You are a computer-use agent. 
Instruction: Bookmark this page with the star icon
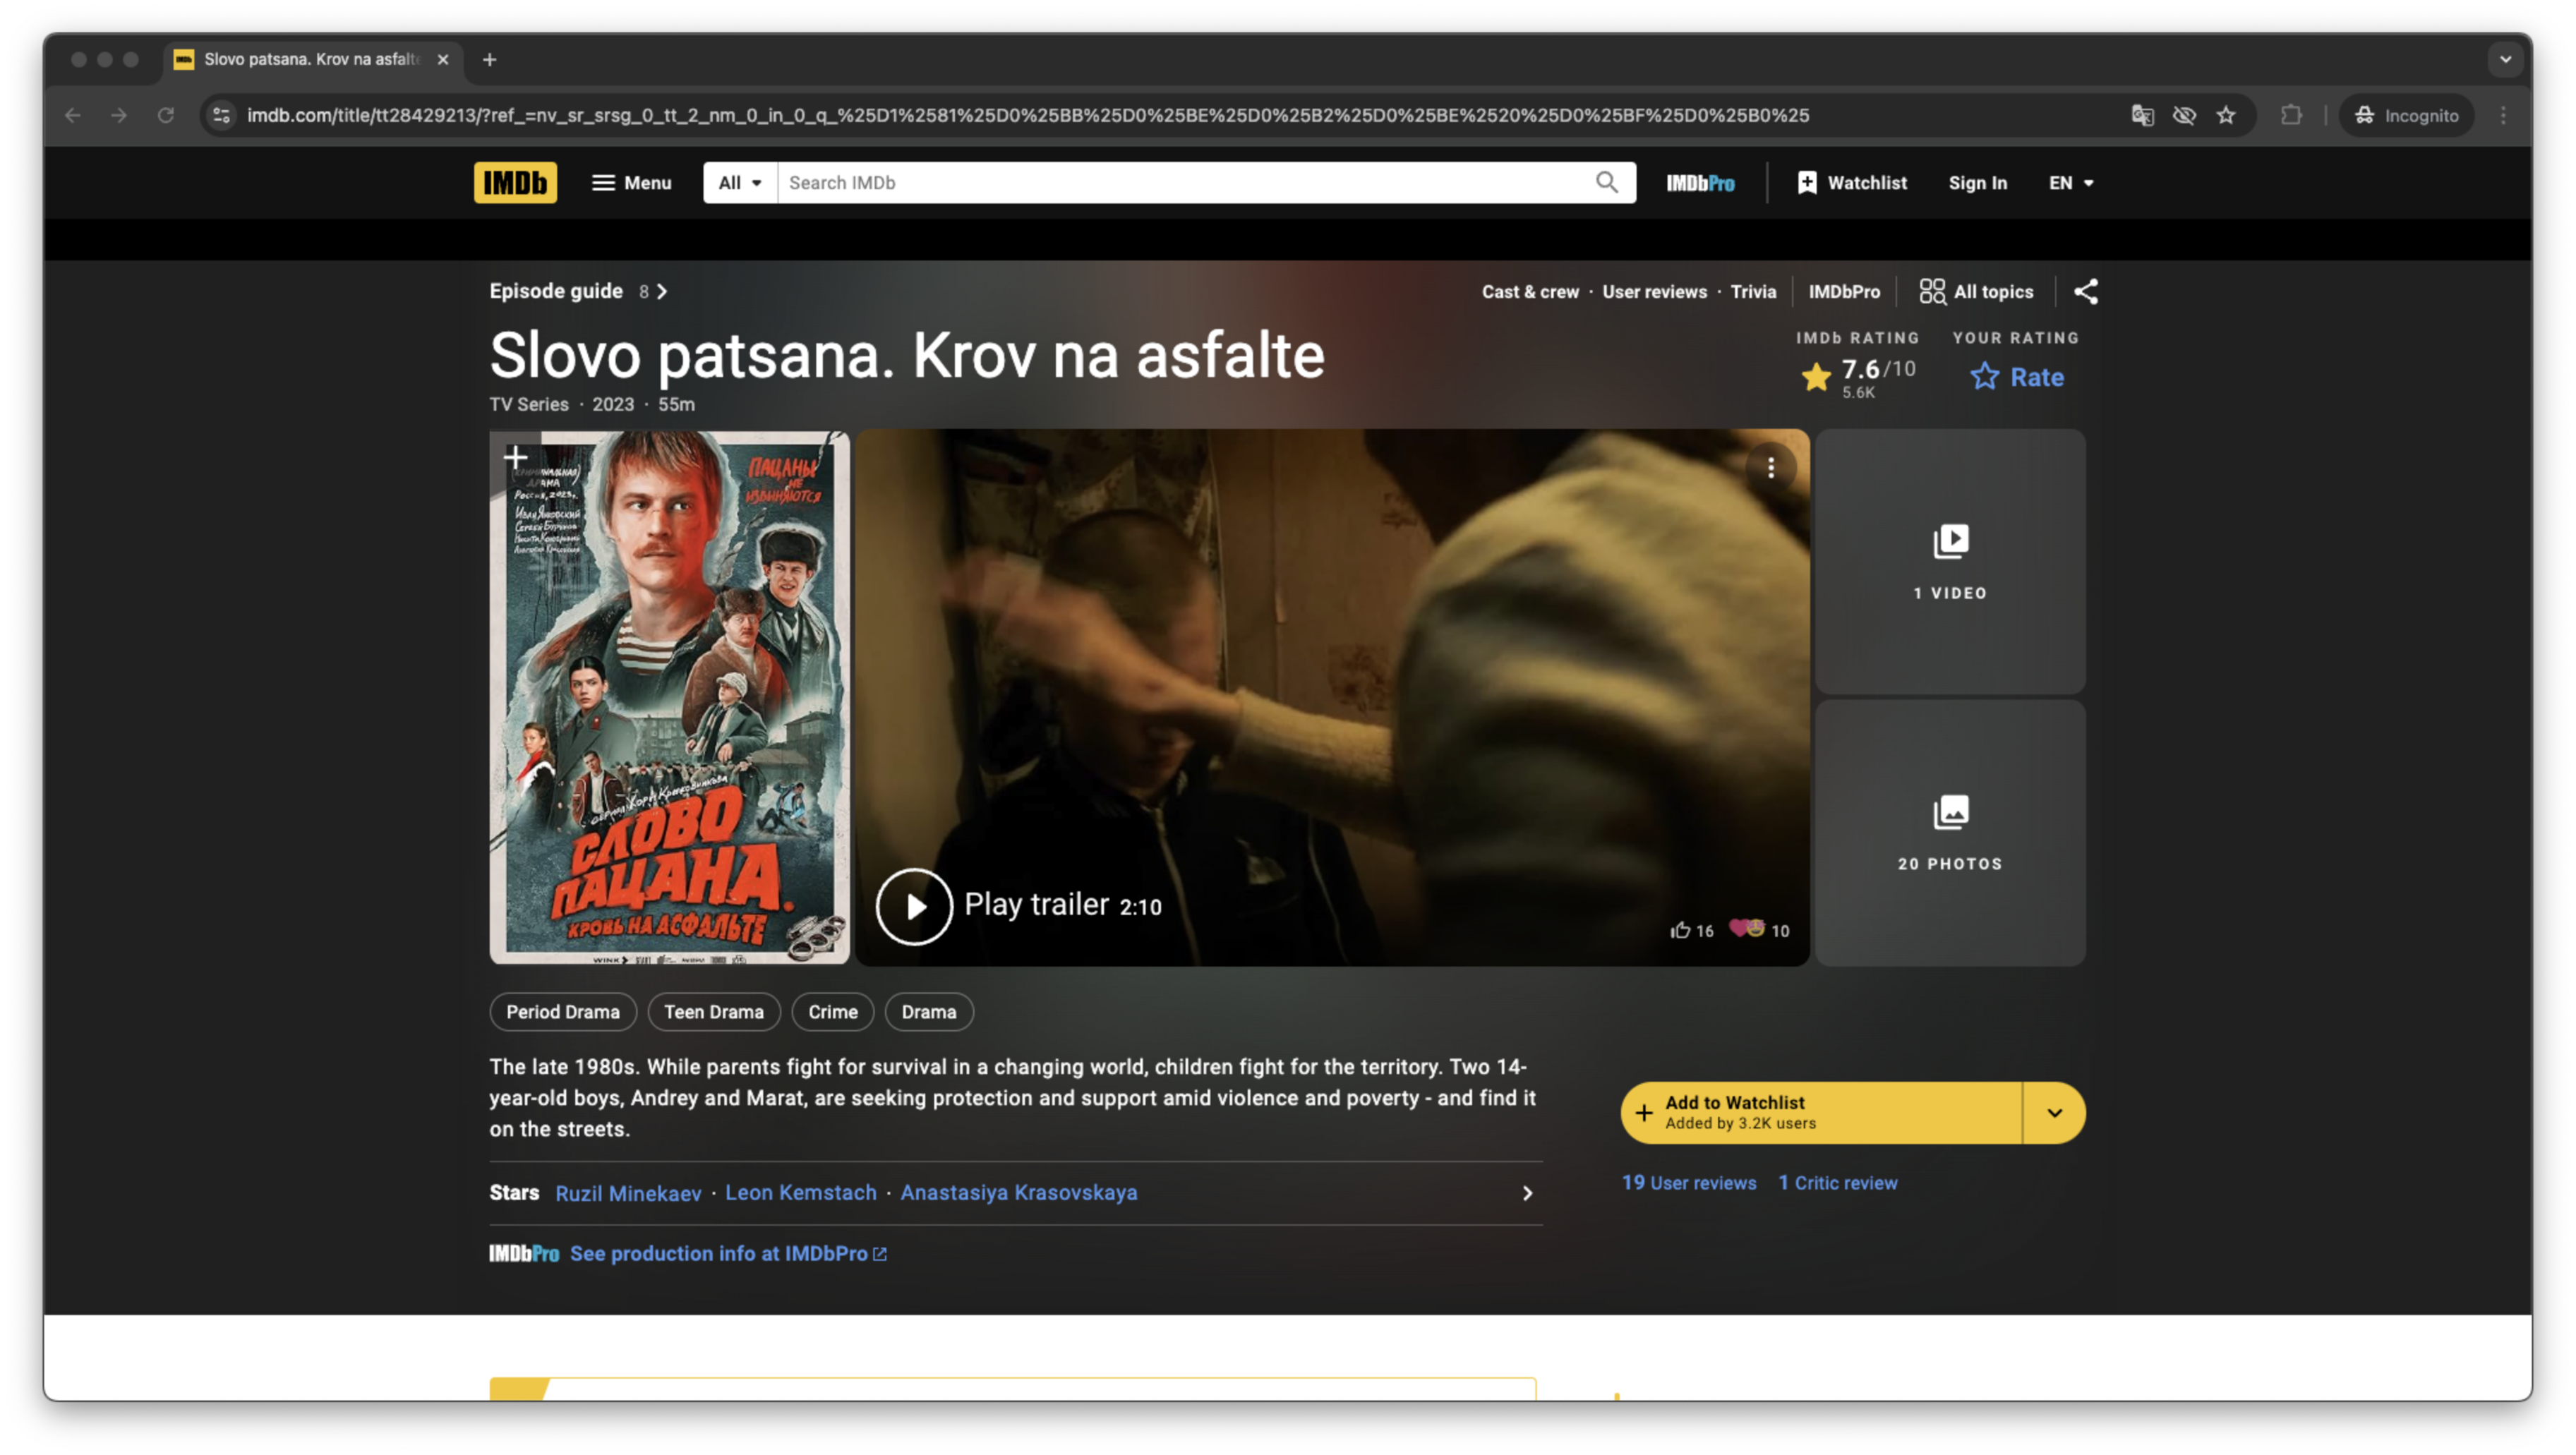(2225, 116)
